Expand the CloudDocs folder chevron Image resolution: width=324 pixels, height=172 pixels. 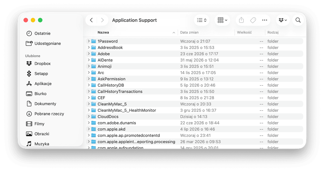89,117
